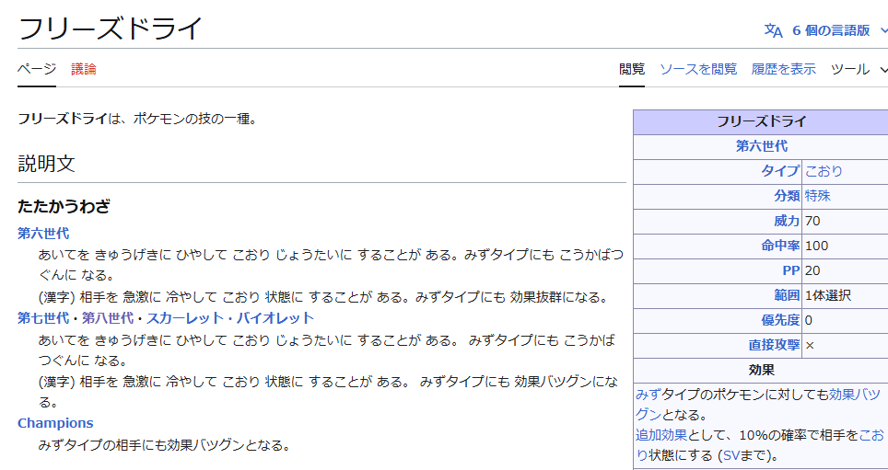Click the 効果 header in infobox
Image resolution: width=888 pixels, height=470 pixels.
coord(761,370)
